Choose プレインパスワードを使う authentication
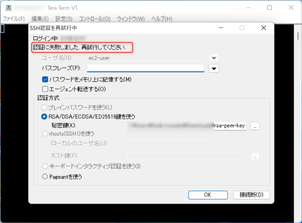 click(x=45, y=107)
